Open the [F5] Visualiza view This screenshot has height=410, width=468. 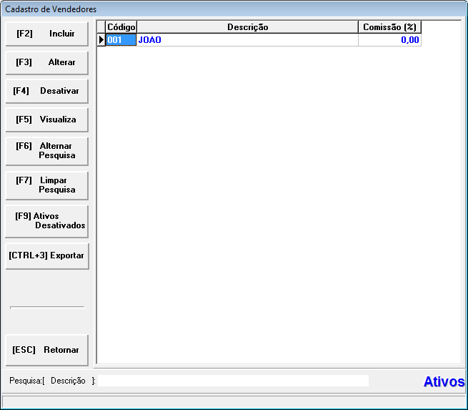(46, 119)
